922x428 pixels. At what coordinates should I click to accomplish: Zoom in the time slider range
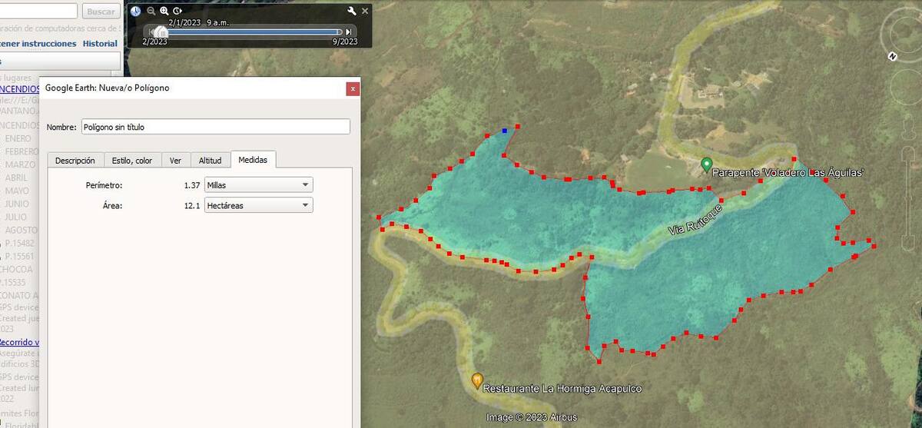[x=164, y=11]
